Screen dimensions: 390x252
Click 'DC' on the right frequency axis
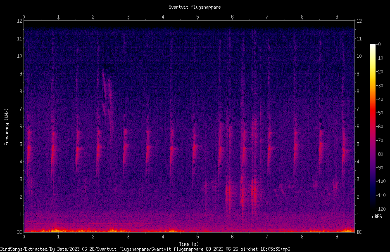click(359, 232)
